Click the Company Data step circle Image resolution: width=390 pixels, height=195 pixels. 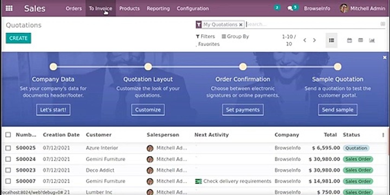click(53, 67)
